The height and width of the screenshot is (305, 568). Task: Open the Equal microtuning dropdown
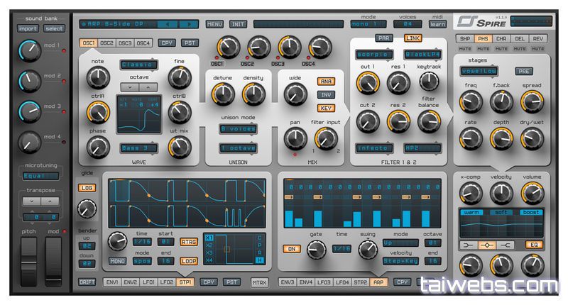[x=40, y=176]
